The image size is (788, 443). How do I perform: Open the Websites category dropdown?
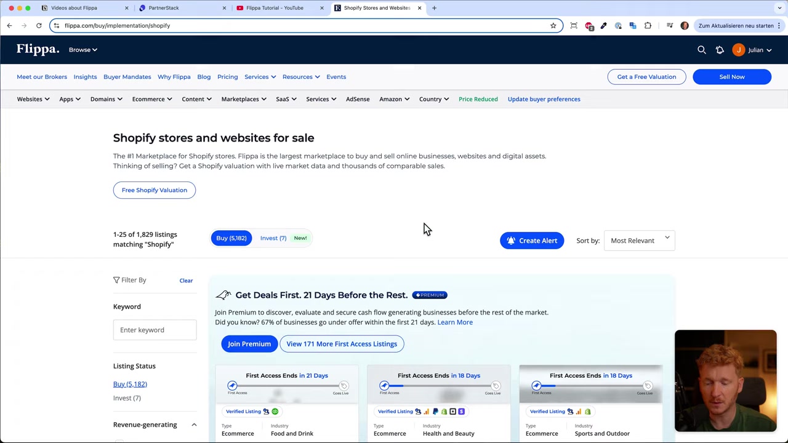[33, 99]
